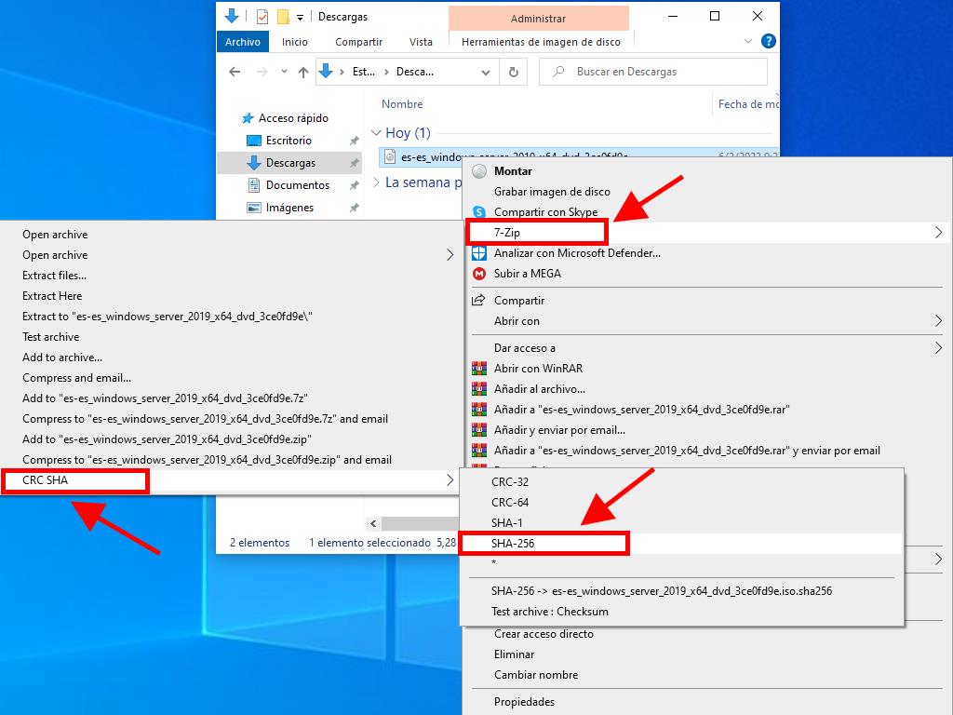
Task: Go up one folder level arrow
Action: tap(303, 72)
